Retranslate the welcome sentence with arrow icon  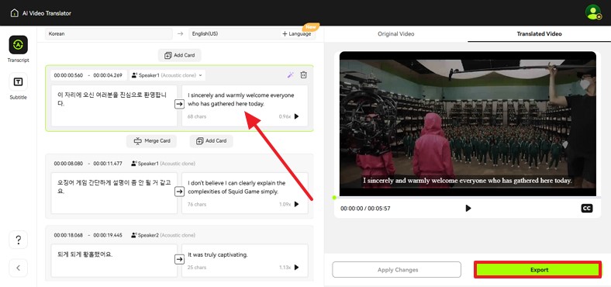(179, 104)
